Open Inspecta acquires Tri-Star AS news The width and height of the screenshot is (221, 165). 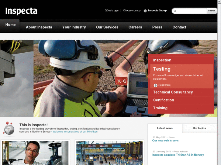[178, 155]
